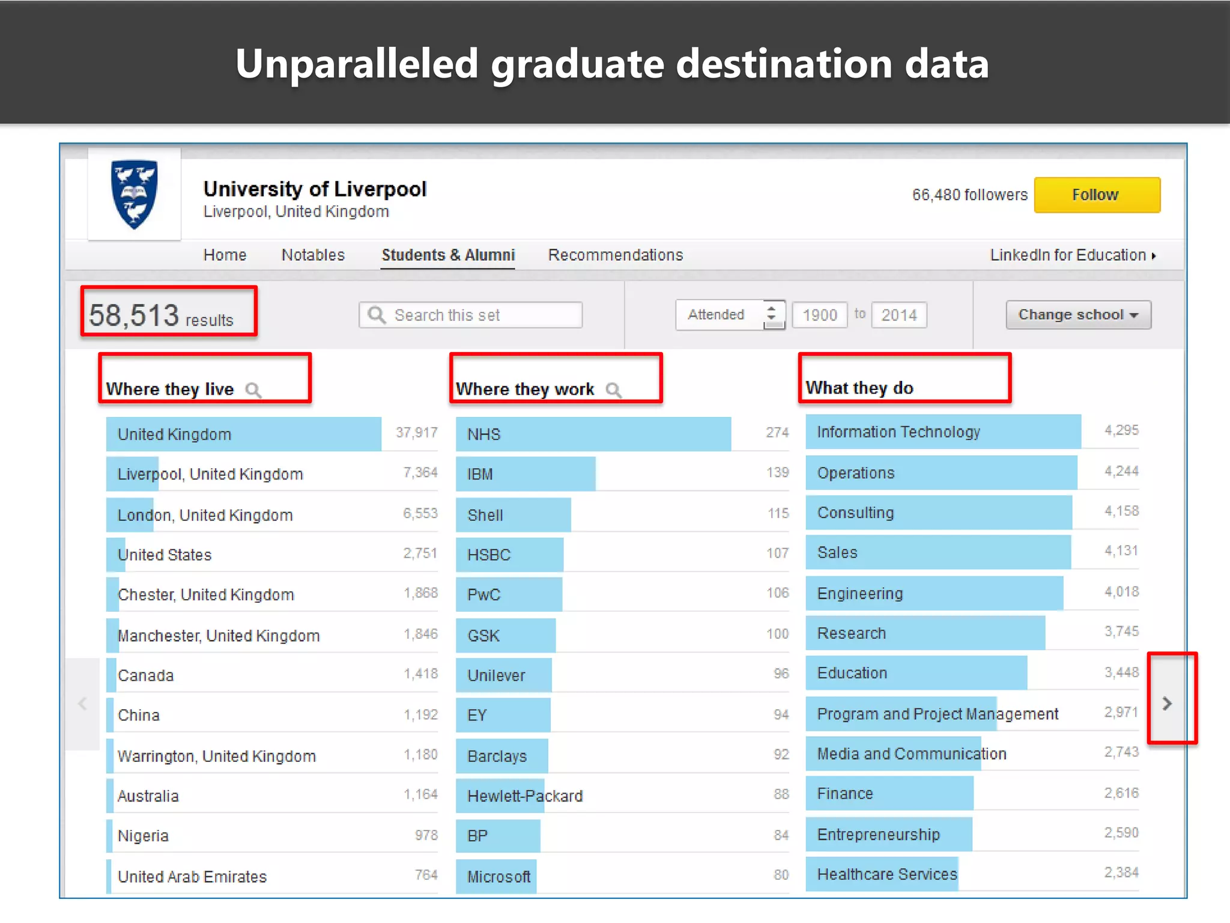This screenshot has height=923, width=1230.
Task: Click the 1900 start year field
Action: (x=820, y=315)
